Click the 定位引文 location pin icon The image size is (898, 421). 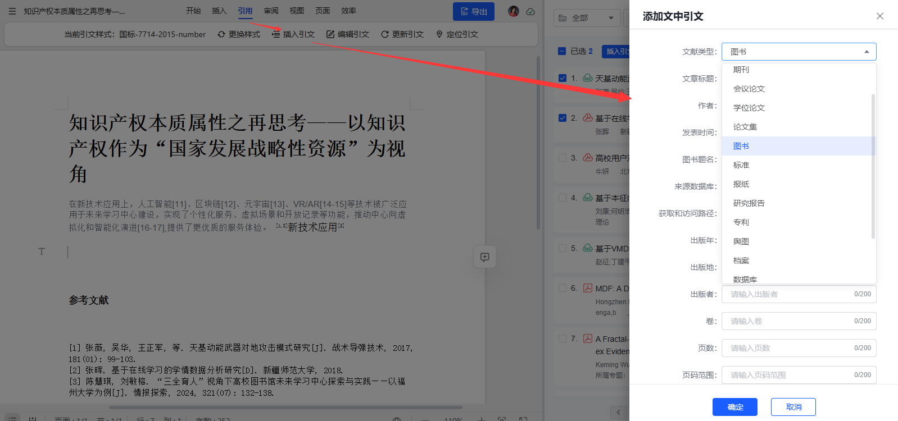tap(439, 34)
